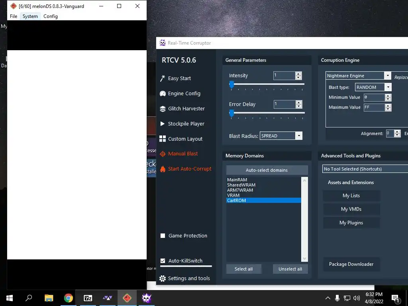This screenshot has height=306, width=408.
Task: Open the melonDS Config menu
Action: click(x=51, y=16)
